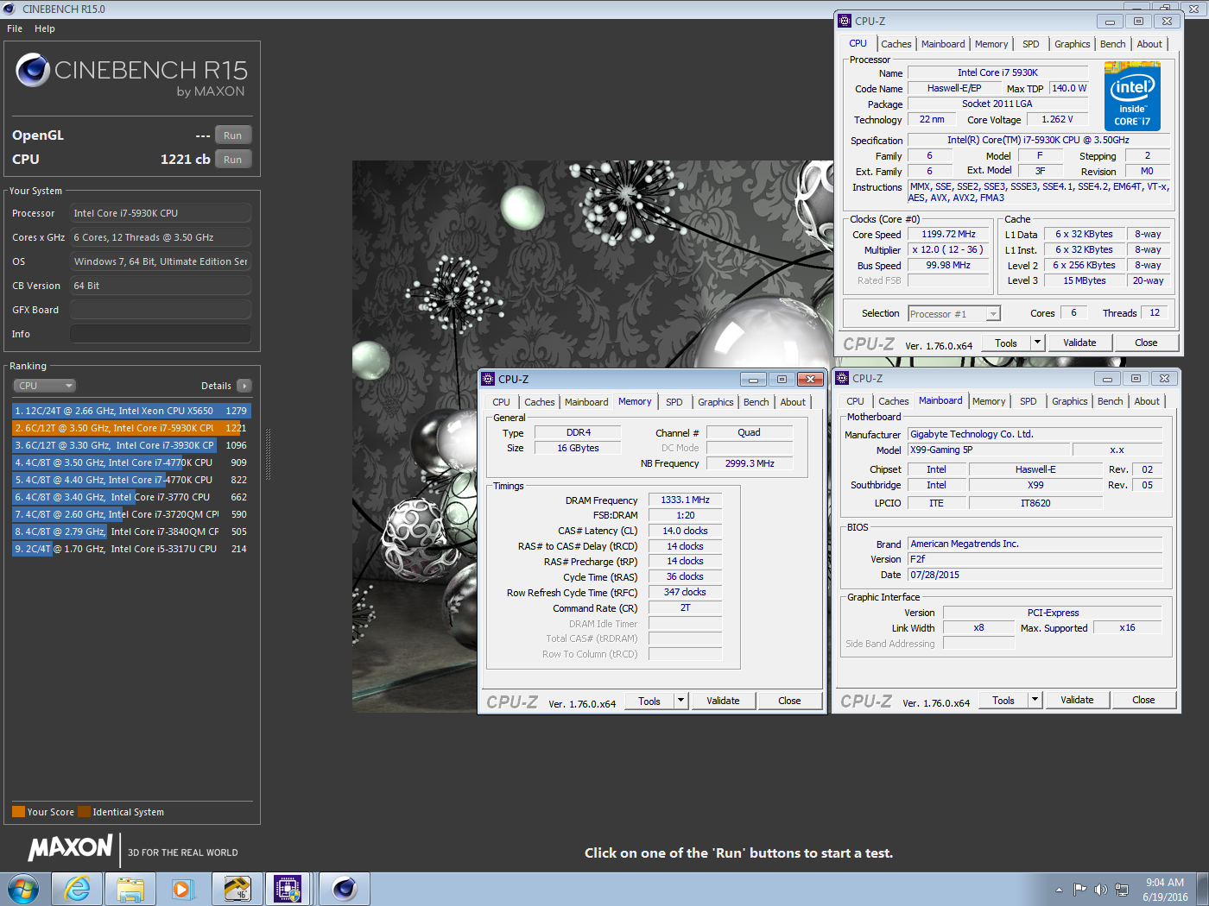Run the OpenGL benchmark
This screenshot has width=1209, height=906.
(x=233, y=135)
